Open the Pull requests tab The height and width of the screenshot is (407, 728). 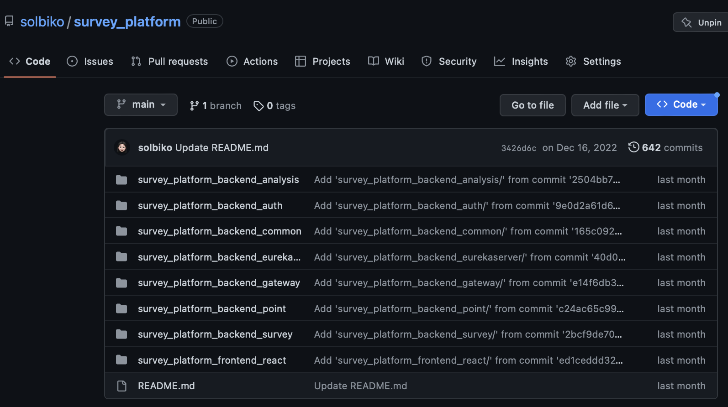tap(169, 61)
